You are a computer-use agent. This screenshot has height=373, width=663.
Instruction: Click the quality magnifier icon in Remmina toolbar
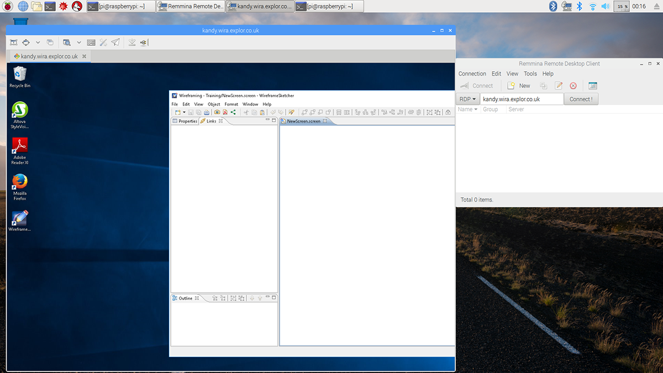[67, 43]
